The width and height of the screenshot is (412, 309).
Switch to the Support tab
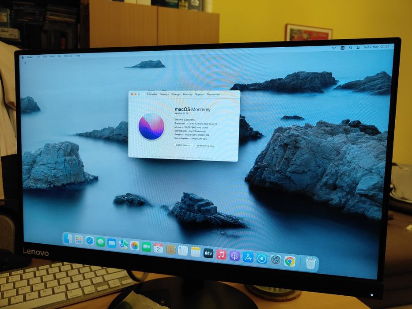(200, 94)
